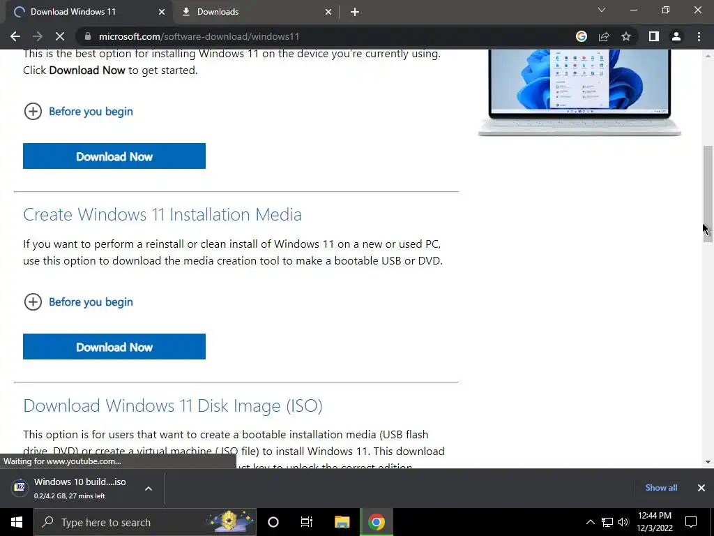Open tab search chevron
This screenshot has height=536, width=714.
tap(602, 10)
